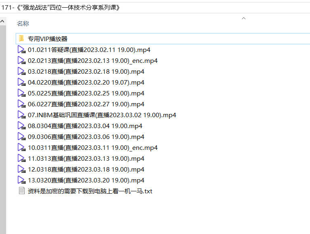Click video icon of 09.0306直播 file
Image resolution: width=310 pixels, height=234 pixels.
[21, 137]
